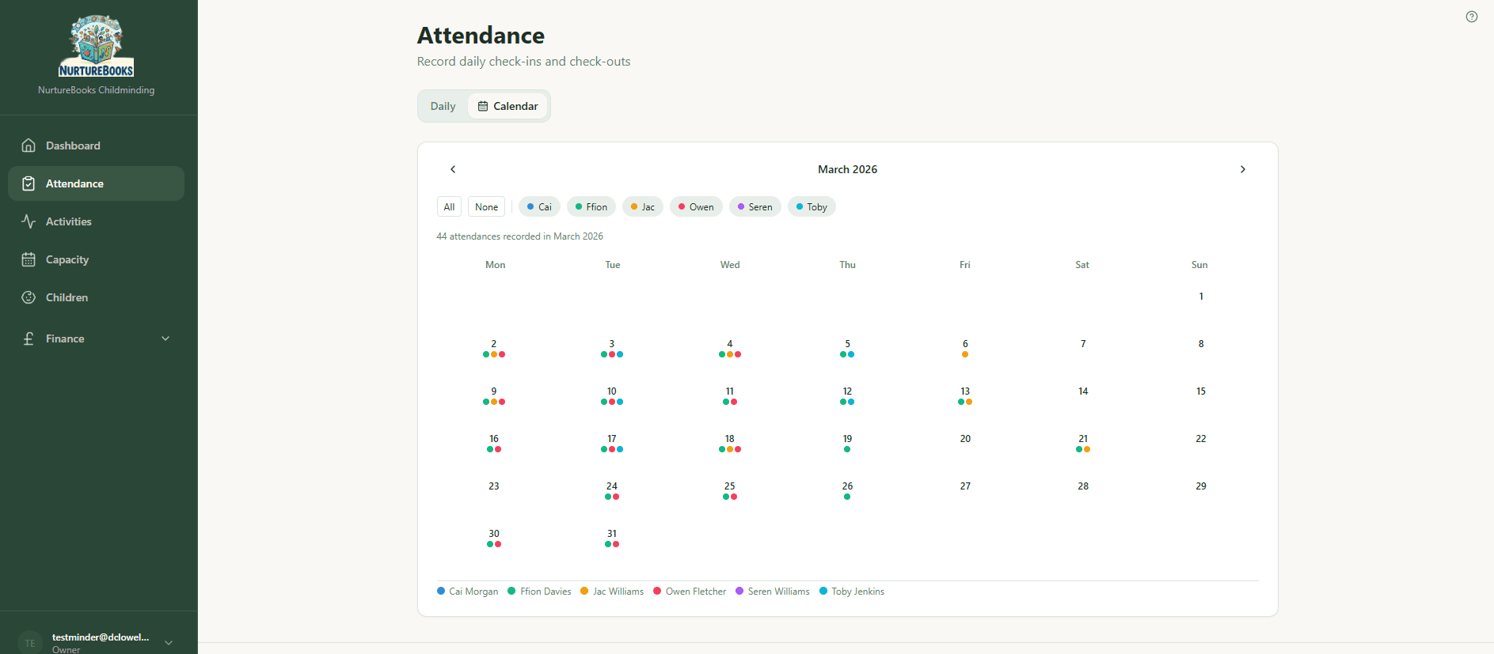Click Jac Williams orange legend dot
Screen dimensions: 1494x654
(584, 591)
